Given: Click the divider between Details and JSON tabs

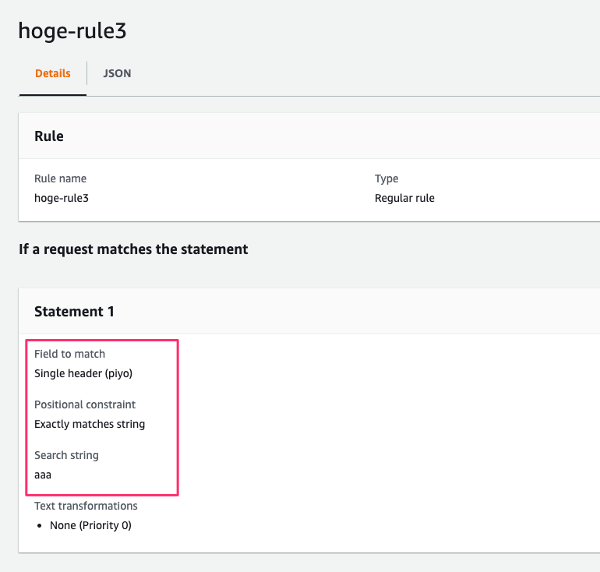Looking at the screenshot, I should pos(86,73).
